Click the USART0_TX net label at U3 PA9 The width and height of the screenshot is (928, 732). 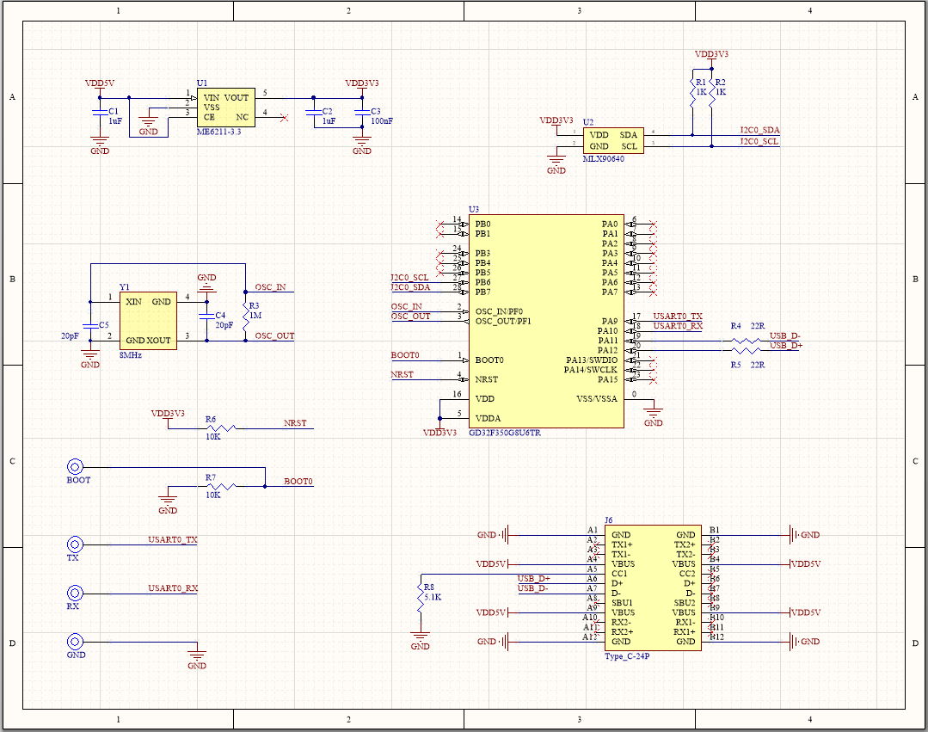click(x=678, y=317)
